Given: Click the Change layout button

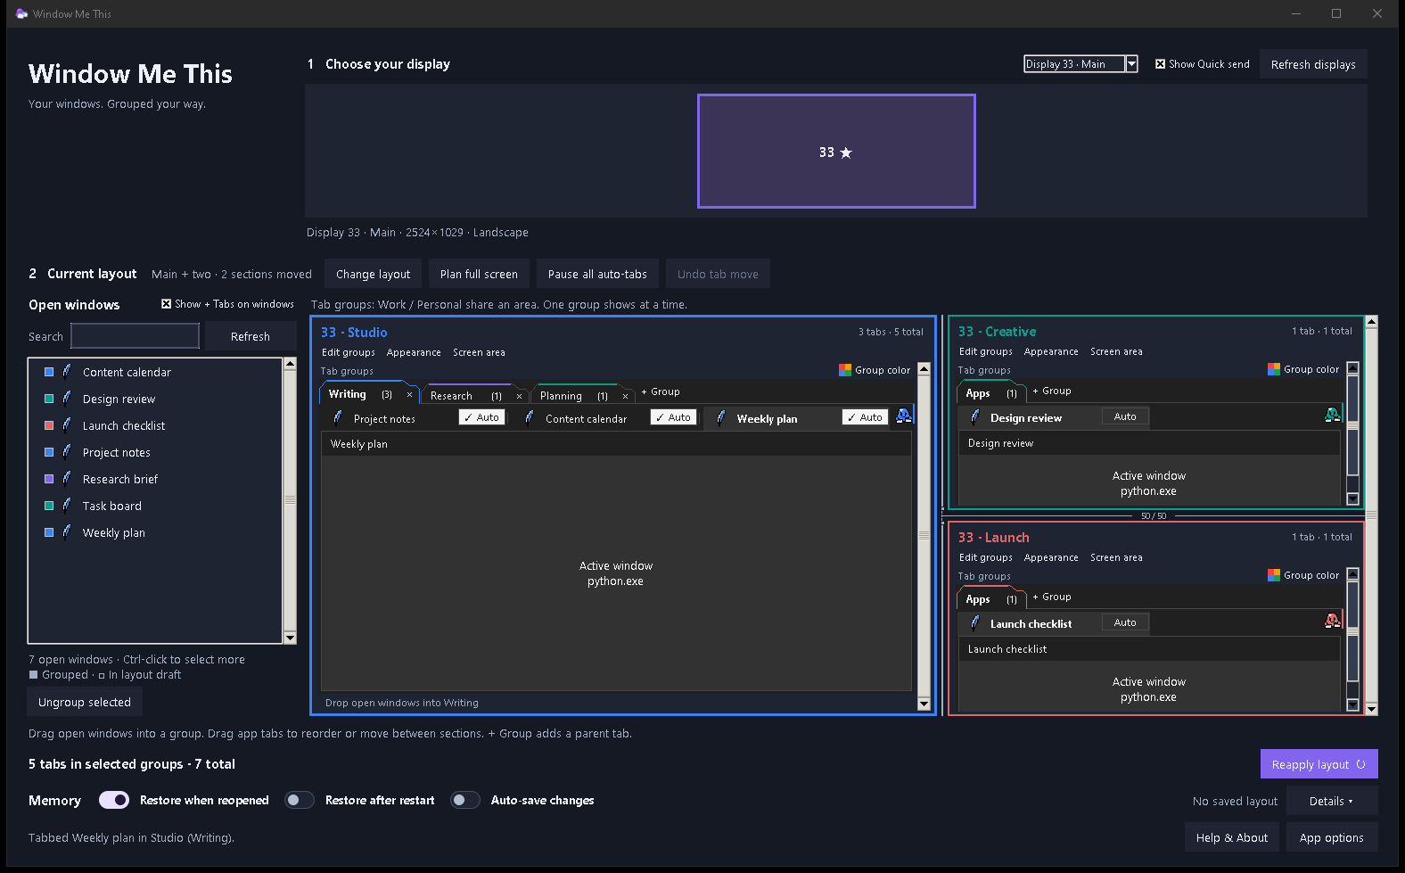Looking at the screenshot, I should pos(373,274).
